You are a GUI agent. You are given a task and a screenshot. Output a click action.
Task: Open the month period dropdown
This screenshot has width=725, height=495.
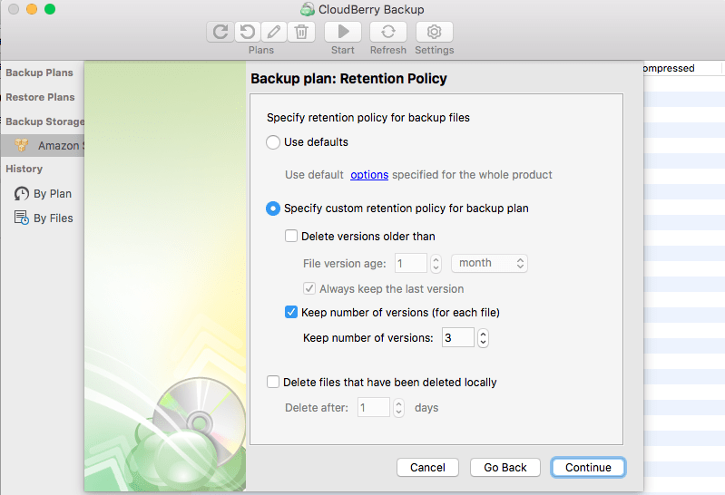point(489,263)
